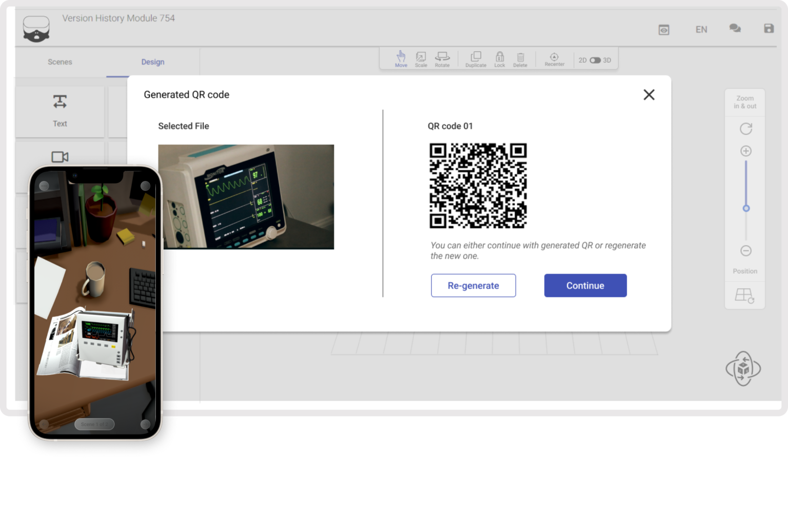The image size is (788, 517).
Task: Click the bearded headset logo
Action: (x=36, y=29)
